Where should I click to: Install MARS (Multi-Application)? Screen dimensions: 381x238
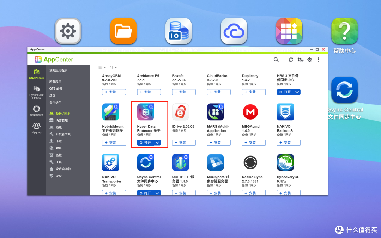[219, 142]
